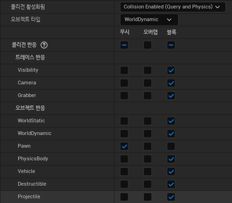Set Pawn to 오버랩 (overlap)

[148, 146]
